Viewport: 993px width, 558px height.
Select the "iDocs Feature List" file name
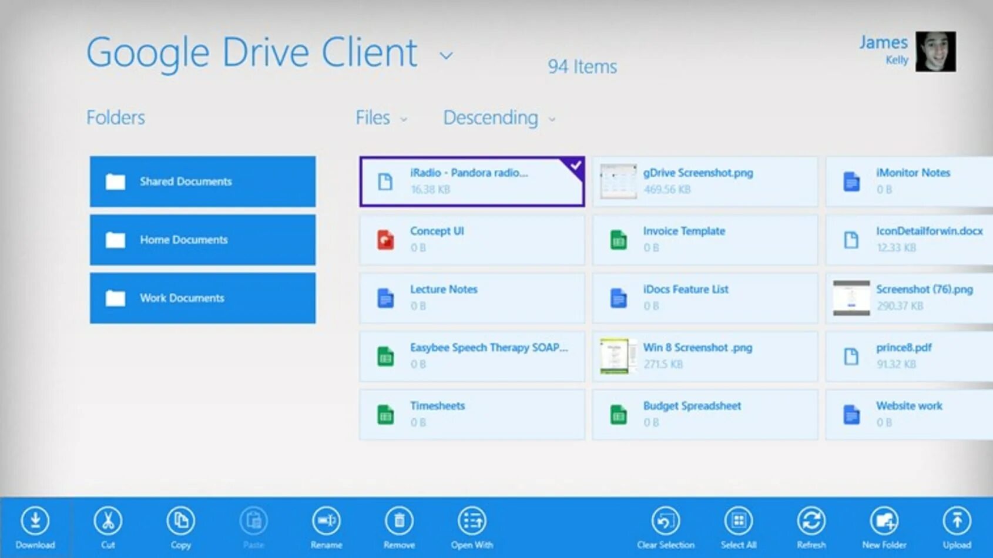point(686,289)
